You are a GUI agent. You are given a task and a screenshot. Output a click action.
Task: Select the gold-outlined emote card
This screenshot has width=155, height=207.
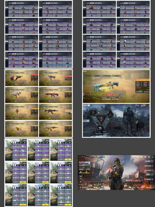tap(16, 146)
